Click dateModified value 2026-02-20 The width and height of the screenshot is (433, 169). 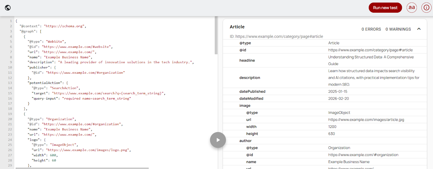click(x=339, y=99)
